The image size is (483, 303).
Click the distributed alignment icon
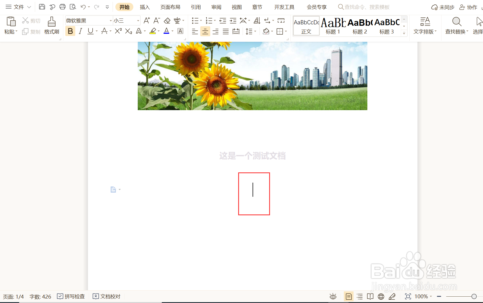236,31
